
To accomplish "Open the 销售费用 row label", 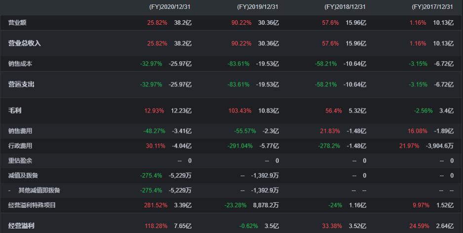I will point(20,131).
